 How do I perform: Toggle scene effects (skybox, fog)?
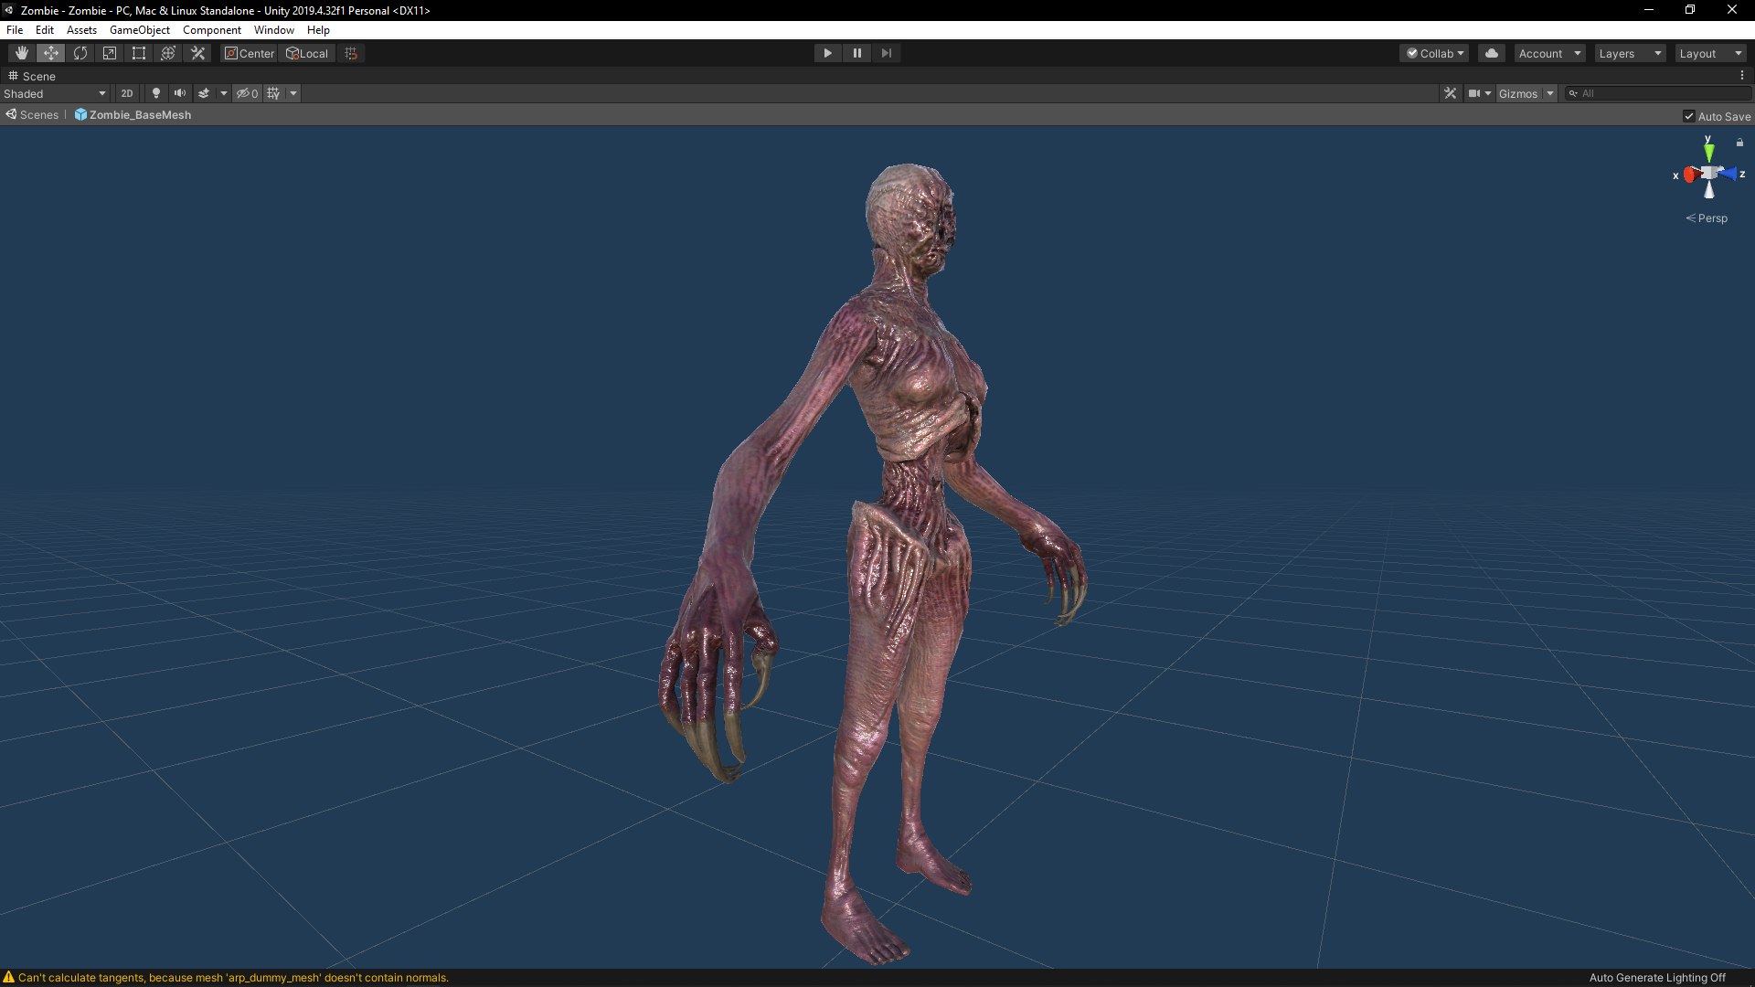(204, 93)
